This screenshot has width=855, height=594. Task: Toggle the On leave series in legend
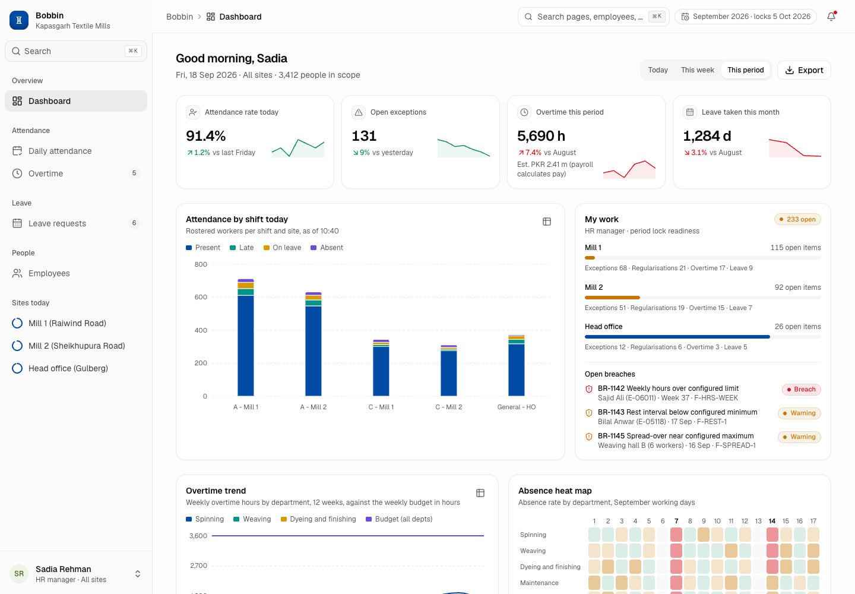[x=283, y=248]
